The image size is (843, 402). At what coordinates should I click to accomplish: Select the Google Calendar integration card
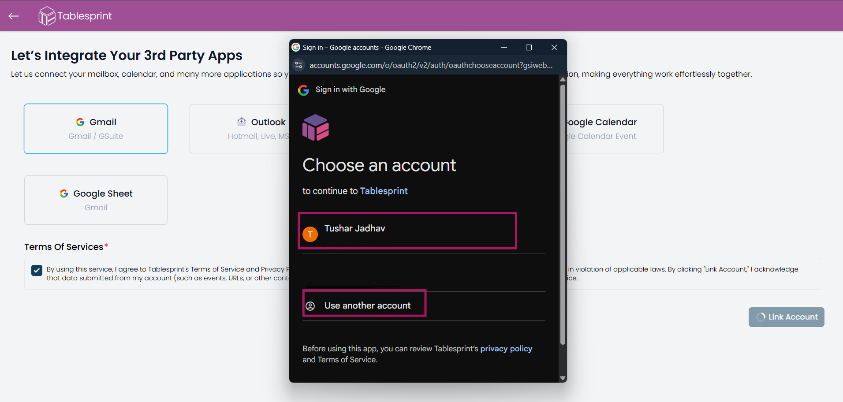click(615, 129)
